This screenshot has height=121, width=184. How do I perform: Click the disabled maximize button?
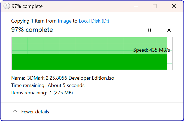[155, 6]
